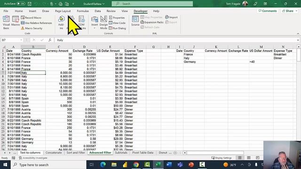301x169 pixels.
Task: Click the pen icon beside the account picture
Action: 255,4
